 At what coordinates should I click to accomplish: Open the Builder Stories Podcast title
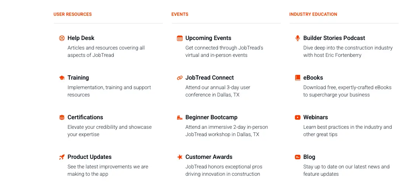point(334,38)
